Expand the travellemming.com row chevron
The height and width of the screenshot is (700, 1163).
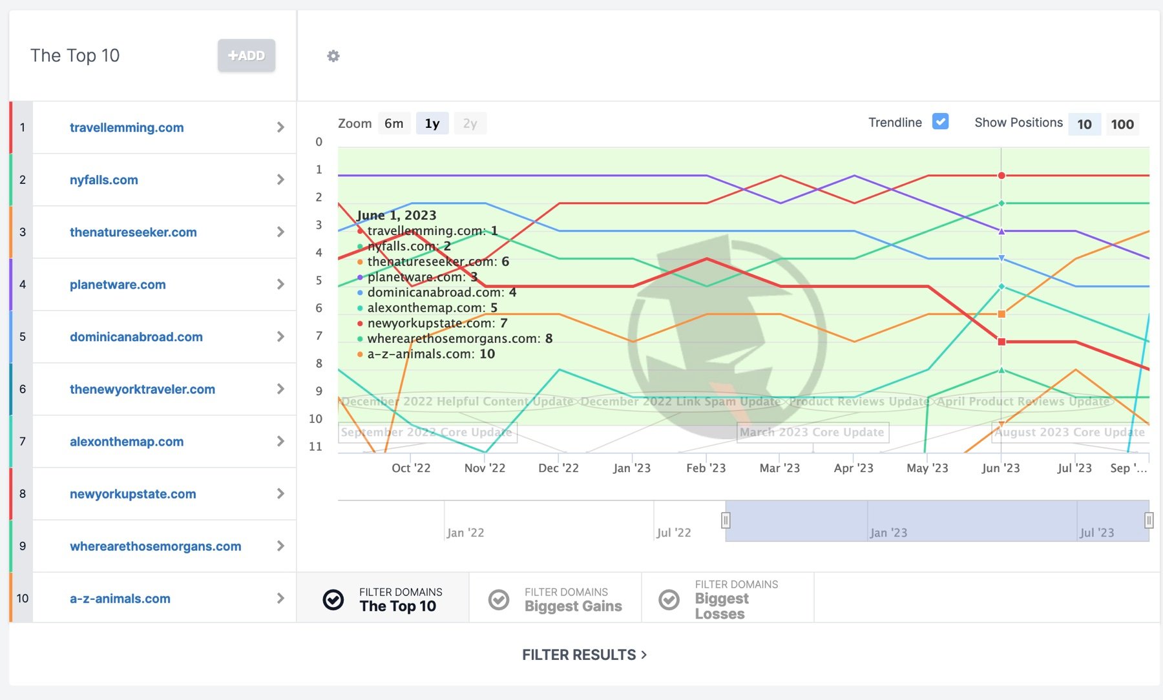point(280,127)
